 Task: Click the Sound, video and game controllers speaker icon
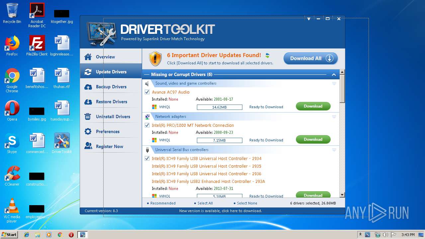click(x=147, y=83)
